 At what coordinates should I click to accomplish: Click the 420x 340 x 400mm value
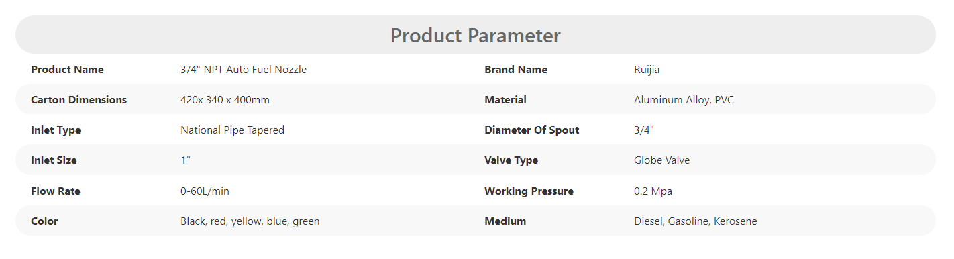[225, 100]
